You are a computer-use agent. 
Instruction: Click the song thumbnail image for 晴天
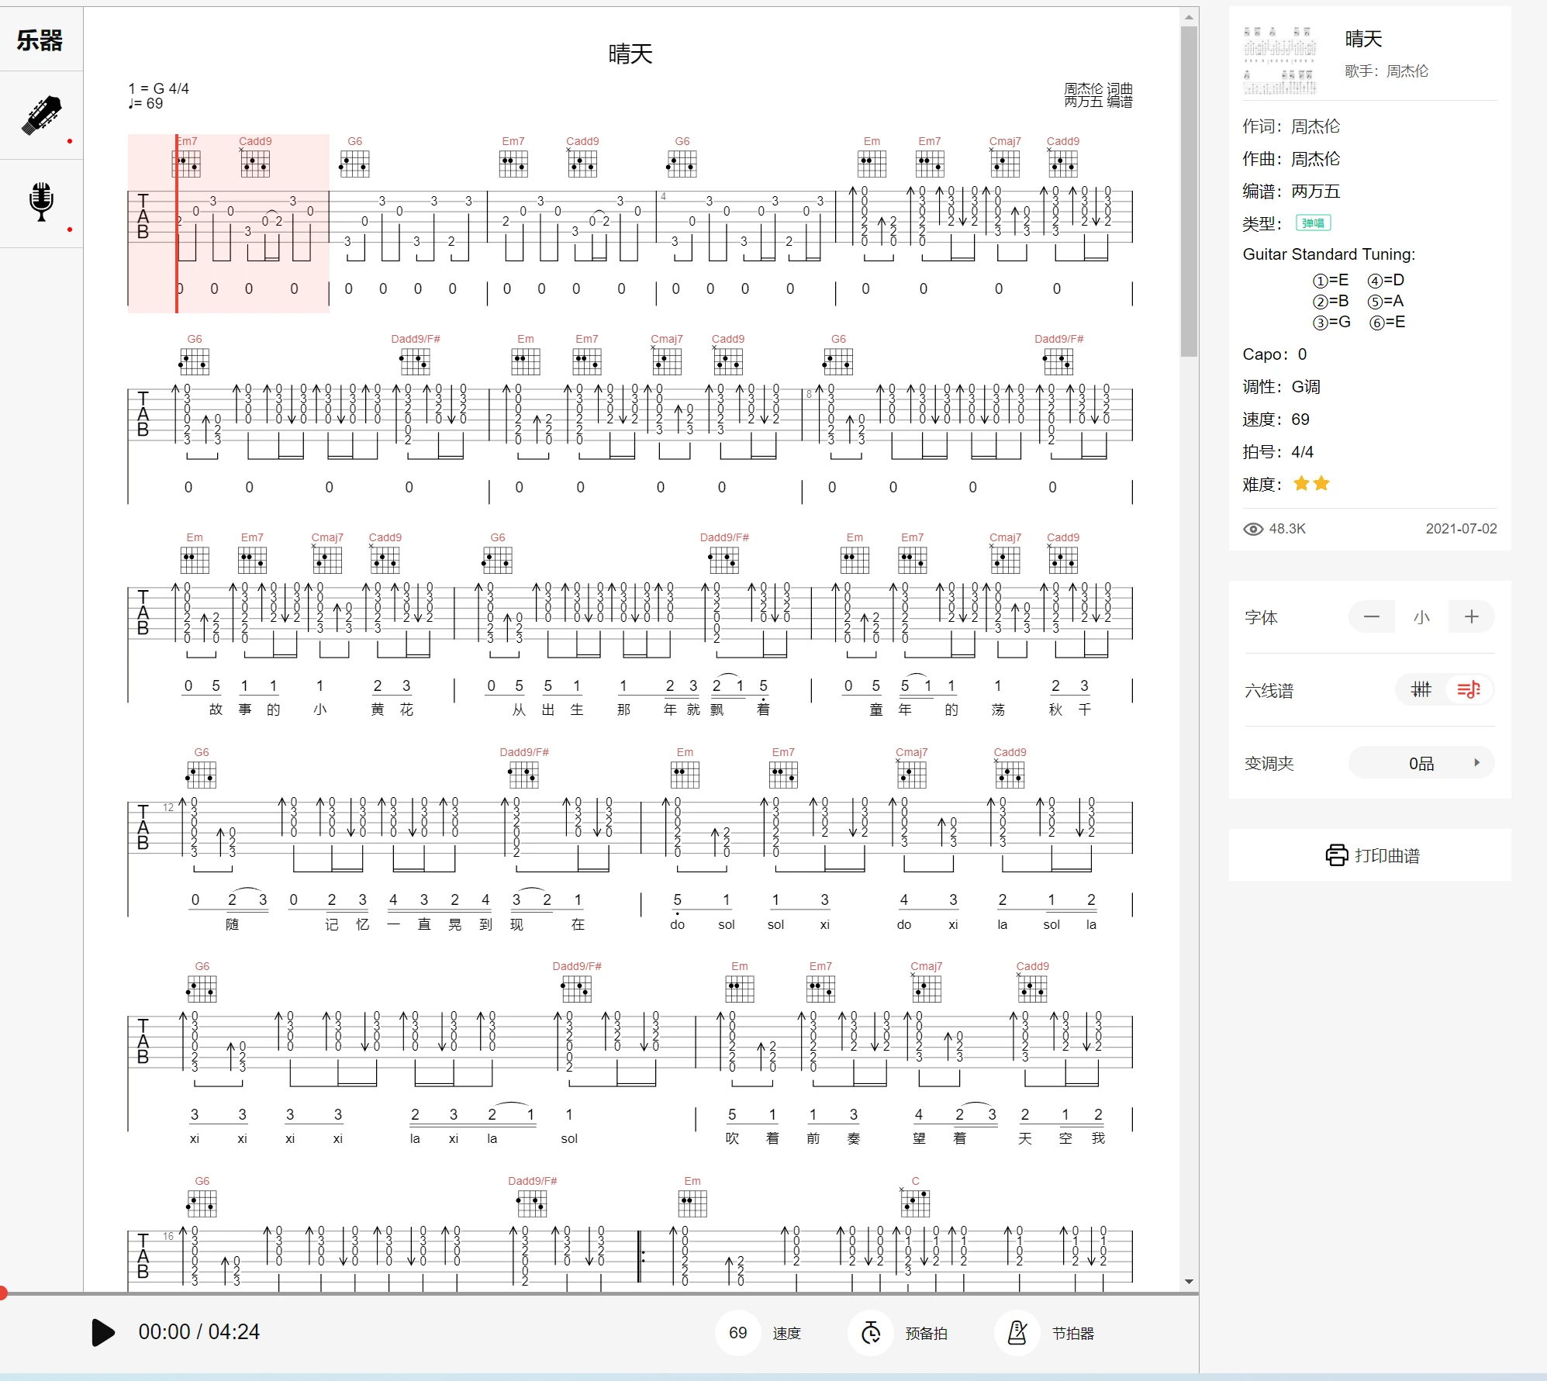1279,60
